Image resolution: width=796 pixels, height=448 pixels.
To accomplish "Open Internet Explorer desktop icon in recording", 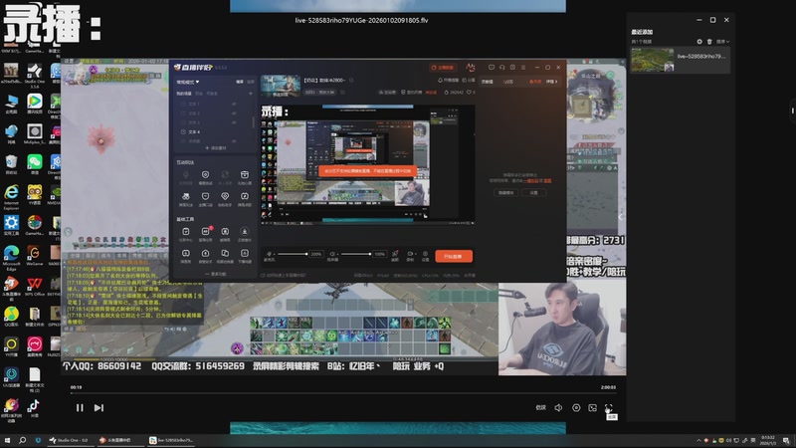I will pos(11,195).
